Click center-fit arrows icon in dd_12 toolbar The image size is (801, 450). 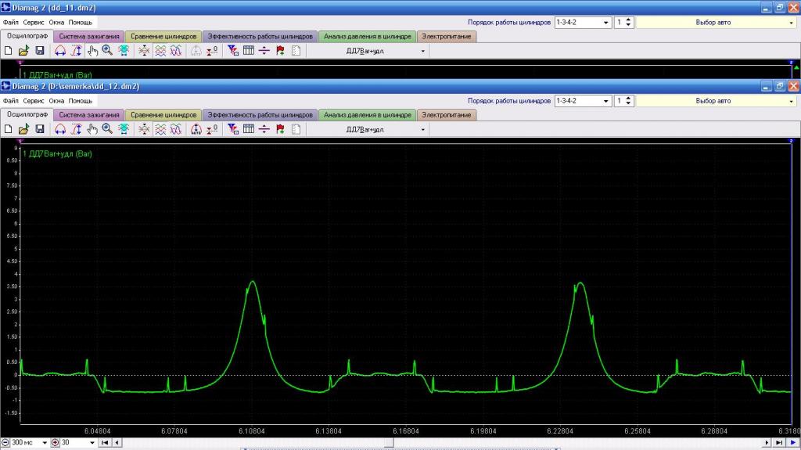pyautogui.click(x=145, y=129)
